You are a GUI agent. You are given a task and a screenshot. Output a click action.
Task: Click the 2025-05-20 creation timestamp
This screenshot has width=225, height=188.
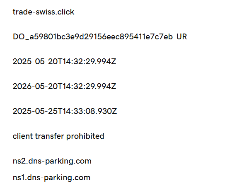(64, 62)
